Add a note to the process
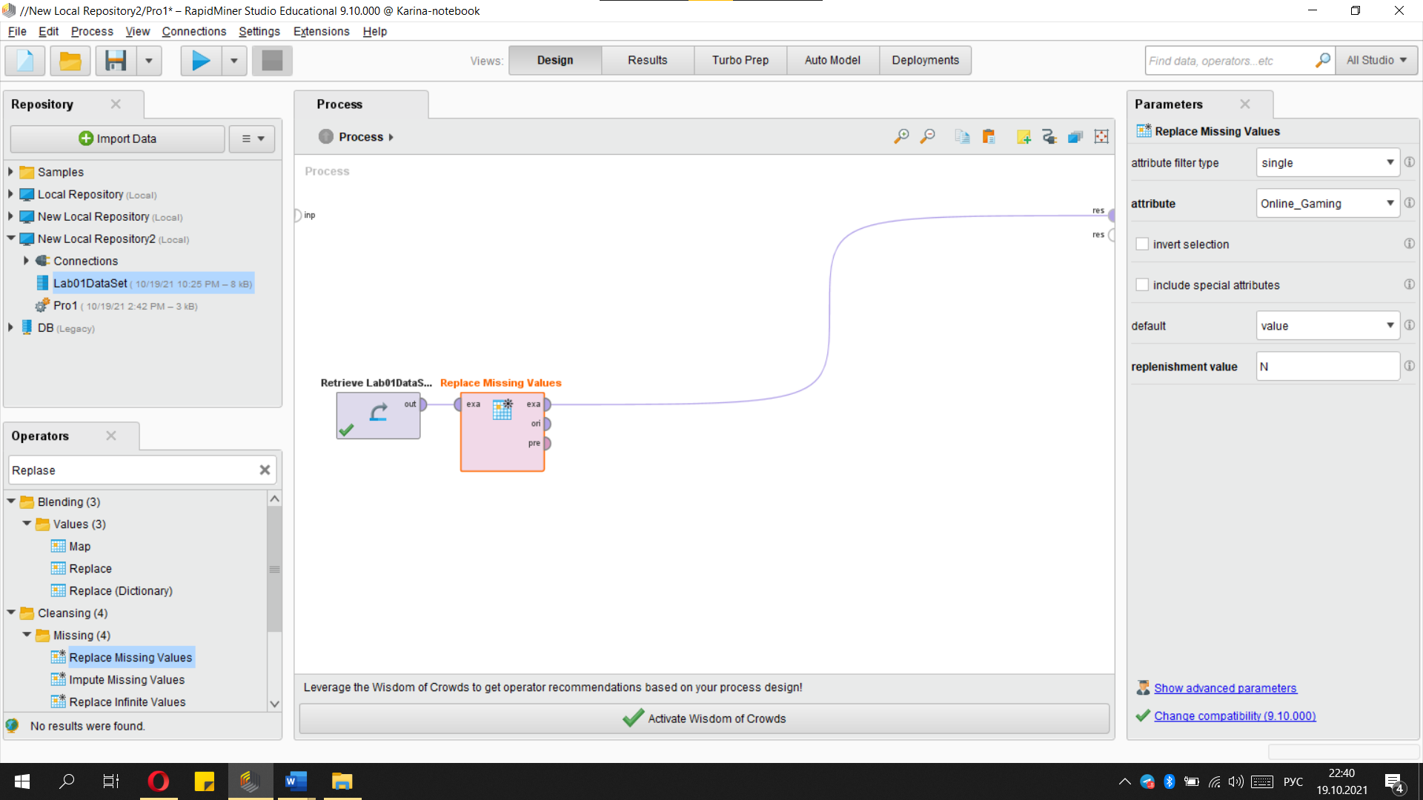Viewport: 1423px width, 800px height. tap(1024, 136)
